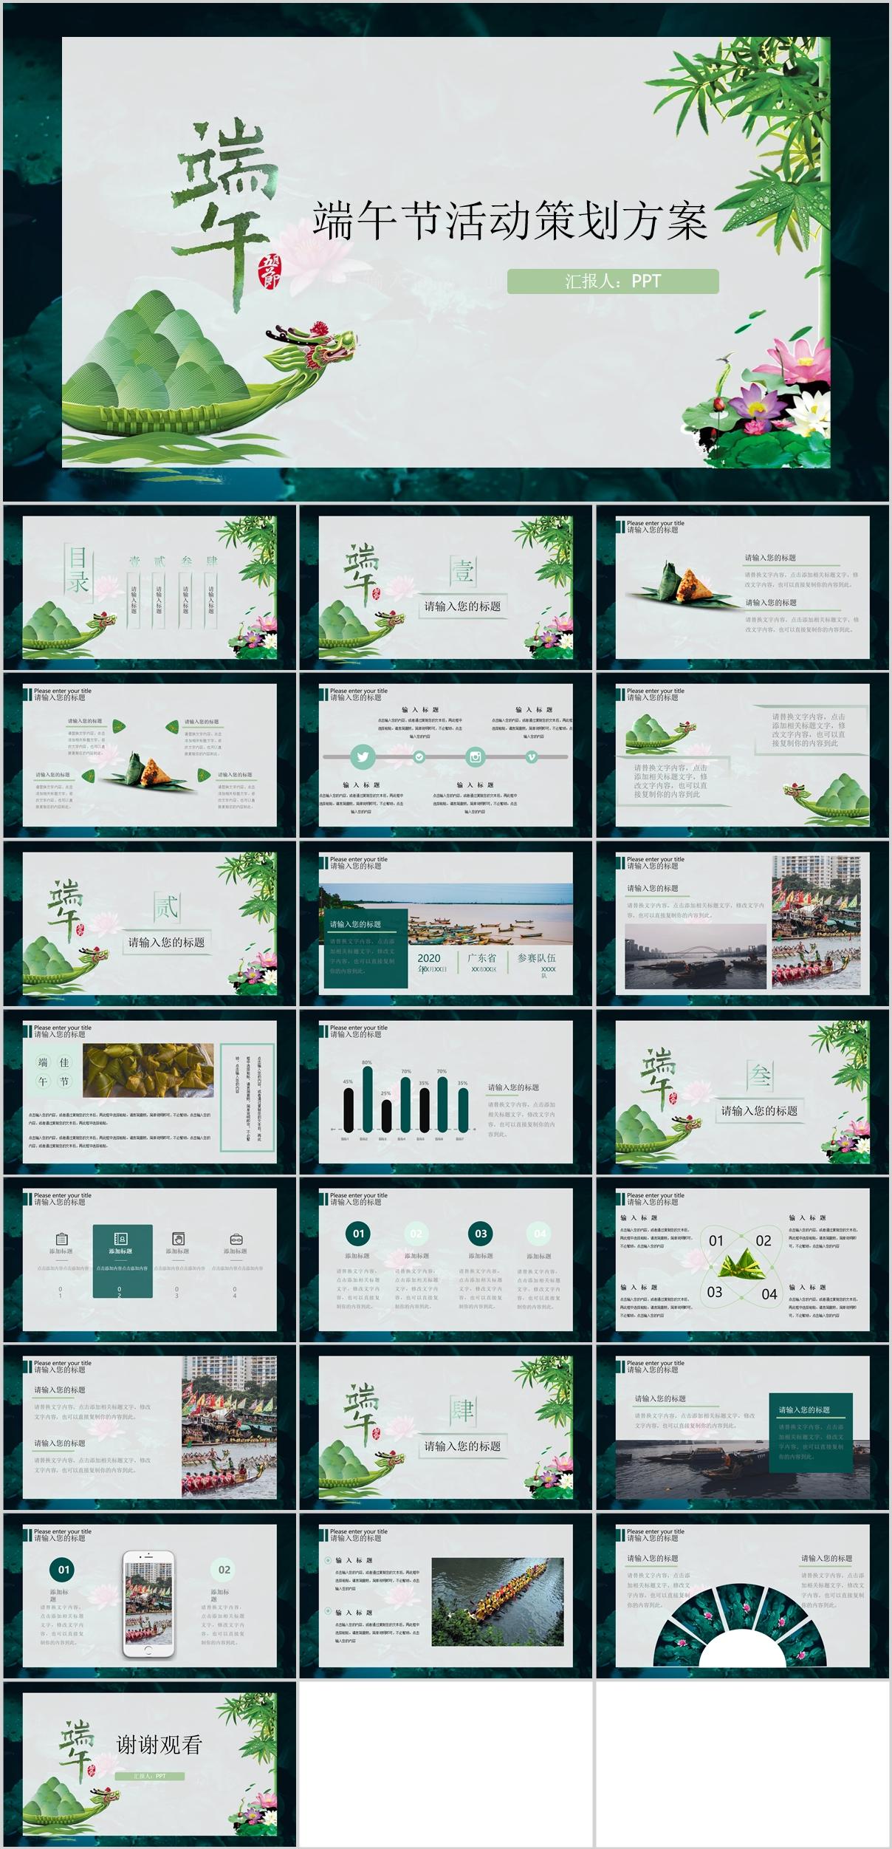Screen dimensions: 892x1849
Task: Open the 谢谢观看 closing slide thumbnail
Action: pos(149,1764)
